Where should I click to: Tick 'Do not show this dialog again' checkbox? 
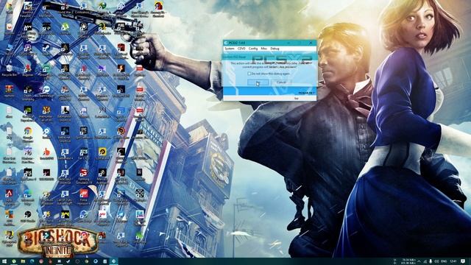(249, 74)
